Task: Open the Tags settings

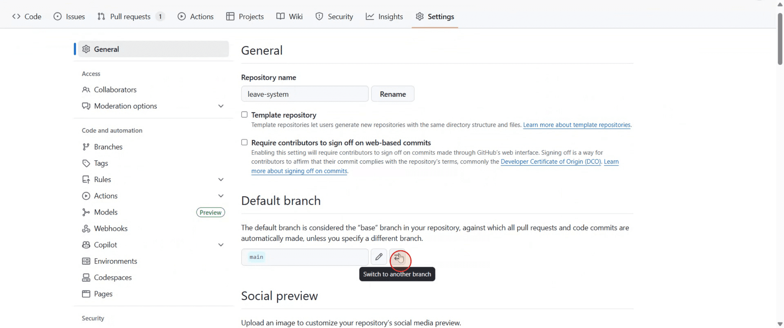Action: click(100, 163)
